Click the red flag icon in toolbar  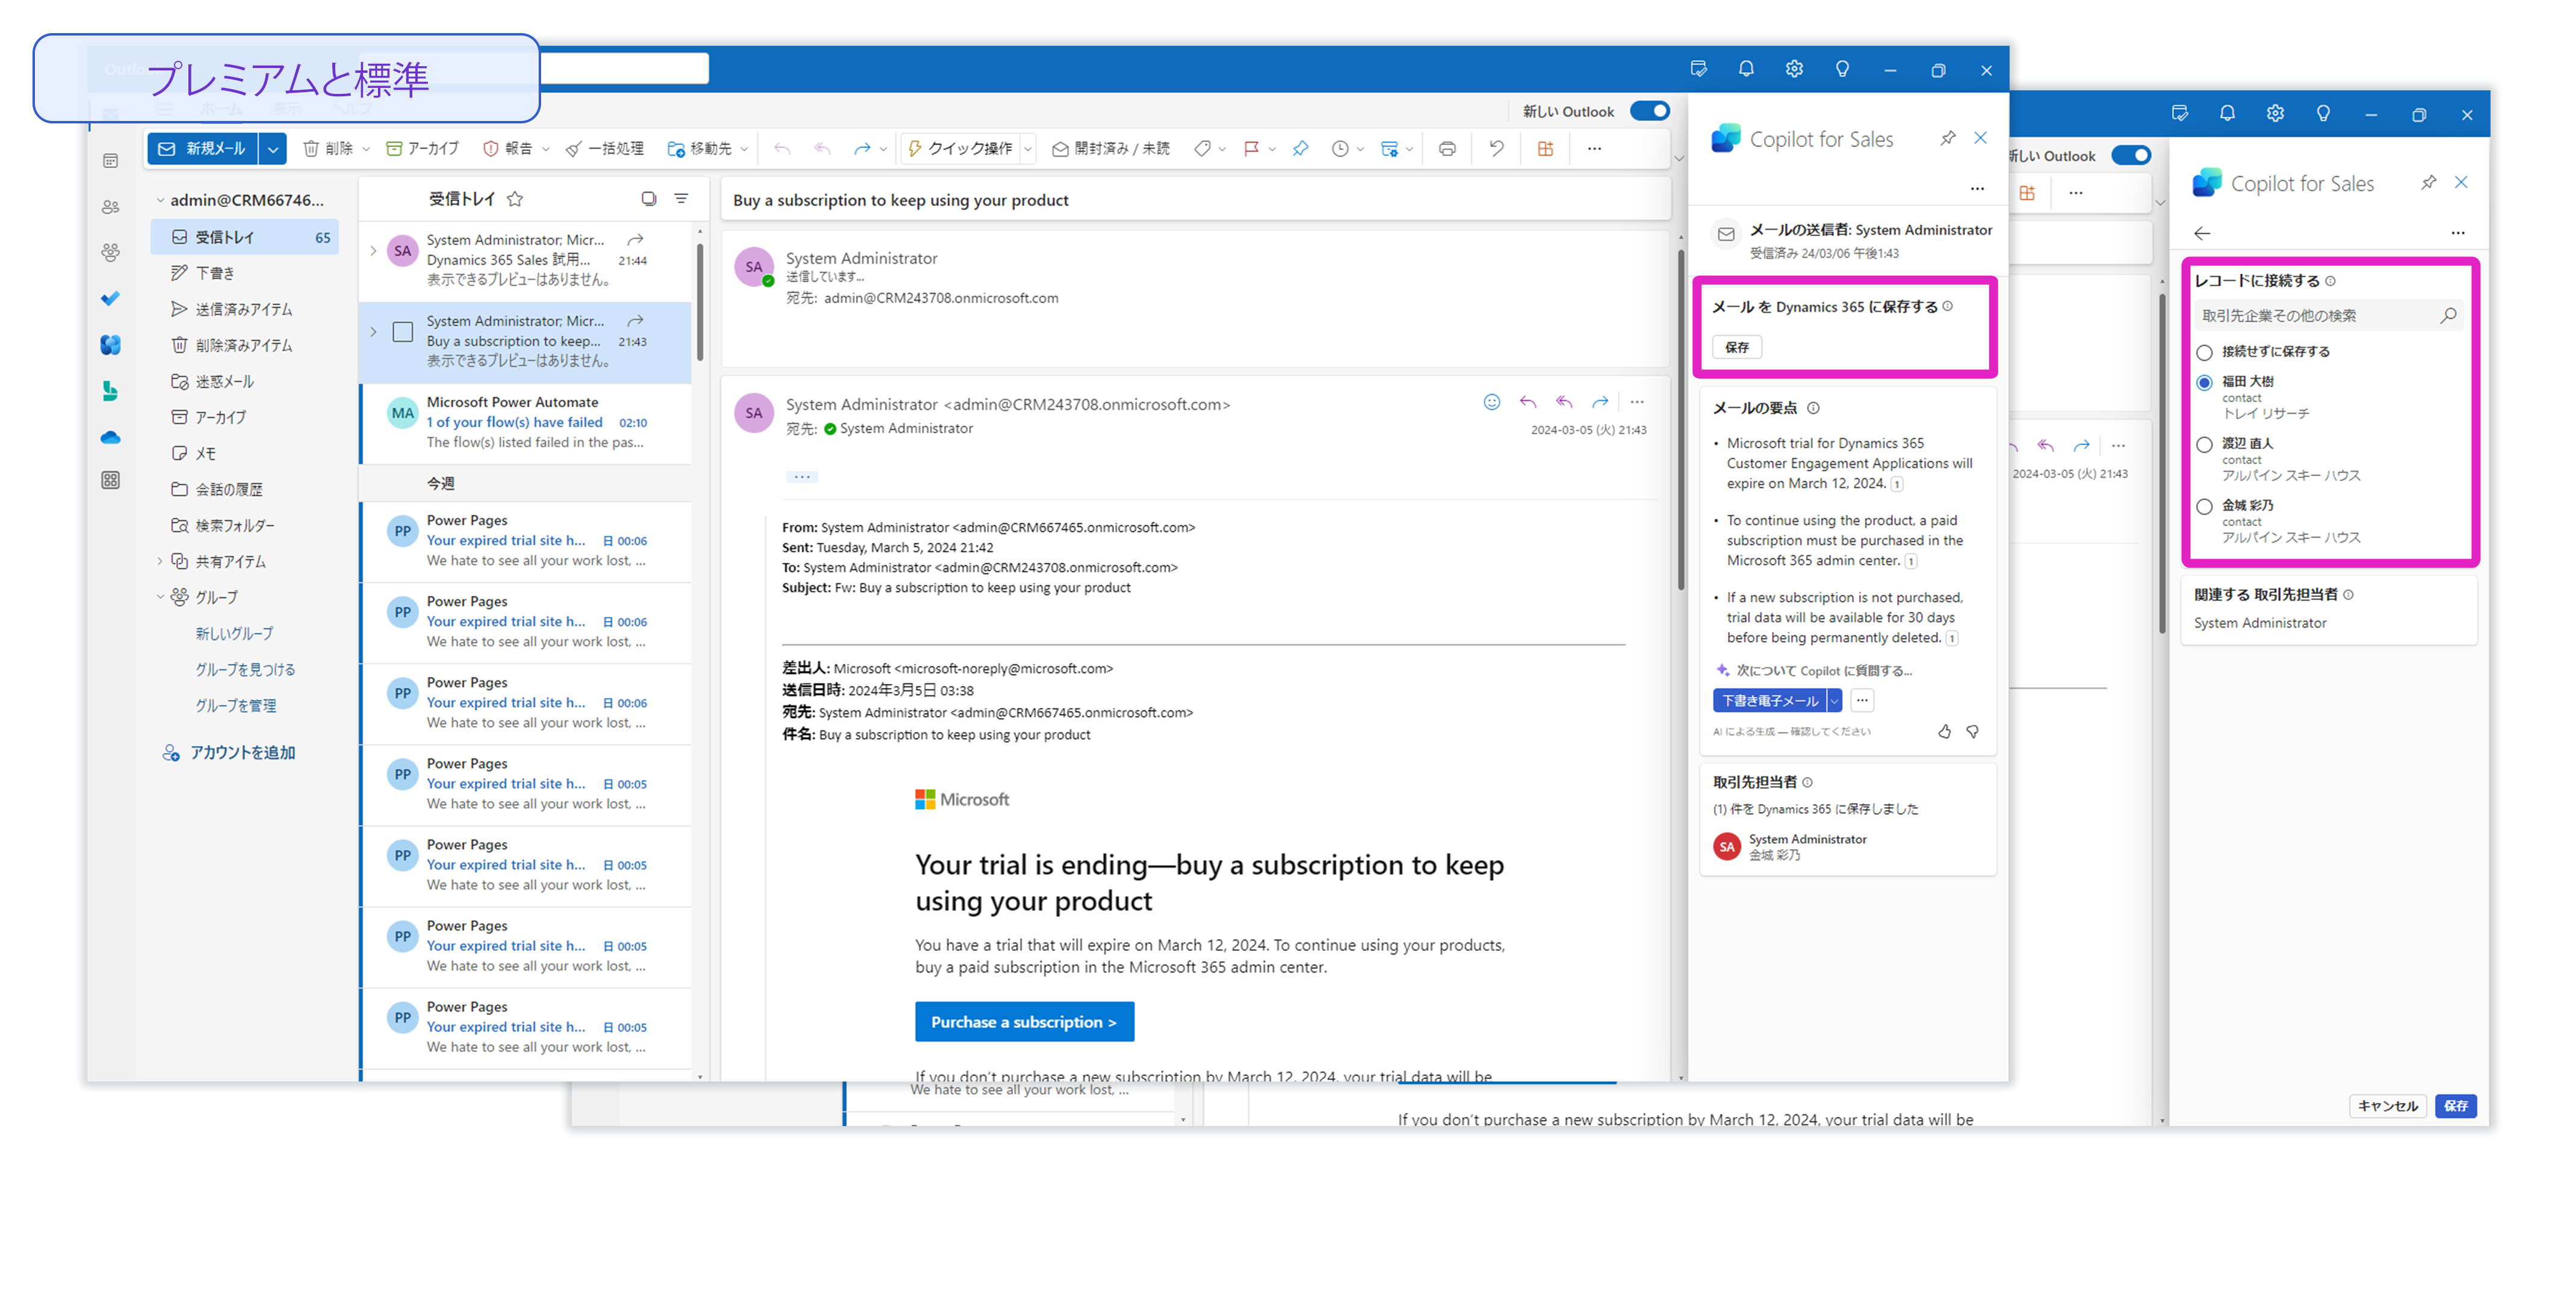tap(1250, 148)
